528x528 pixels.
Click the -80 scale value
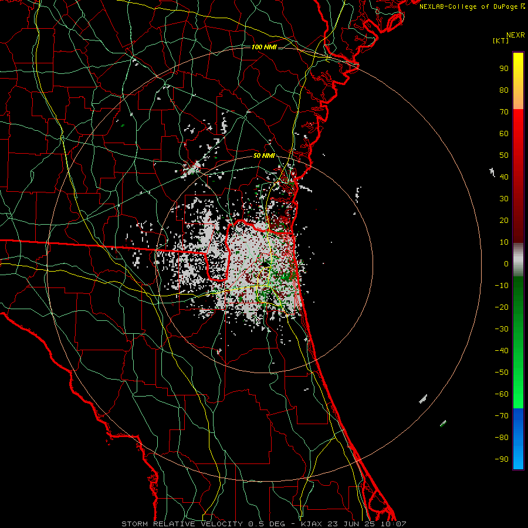[502, 438]
